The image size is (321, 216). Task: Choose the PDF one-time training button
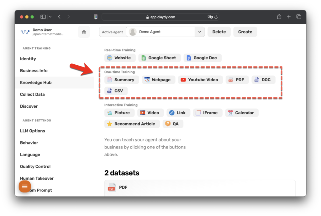pyautogui.click(x=237, y=80)
